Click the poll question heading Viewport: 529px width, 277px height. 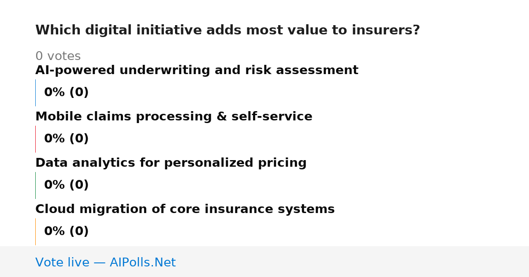pyautogui.click(x=227, y=30)
